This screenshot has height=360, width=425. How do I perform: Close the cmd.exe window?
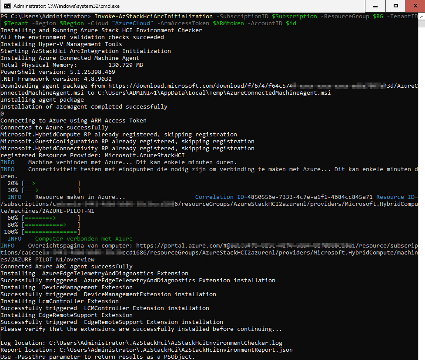tap(415, 6)
